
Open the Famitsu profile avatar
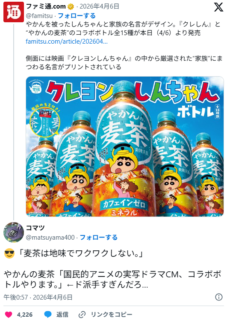[14, 12]
